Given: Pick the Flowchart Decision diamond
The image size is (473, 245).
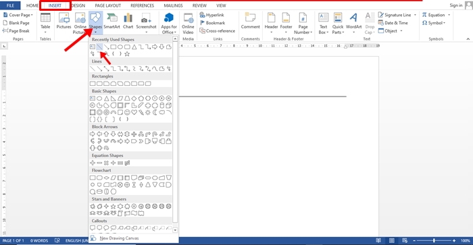Looking at the screenshot, I should tap(106, 178).
